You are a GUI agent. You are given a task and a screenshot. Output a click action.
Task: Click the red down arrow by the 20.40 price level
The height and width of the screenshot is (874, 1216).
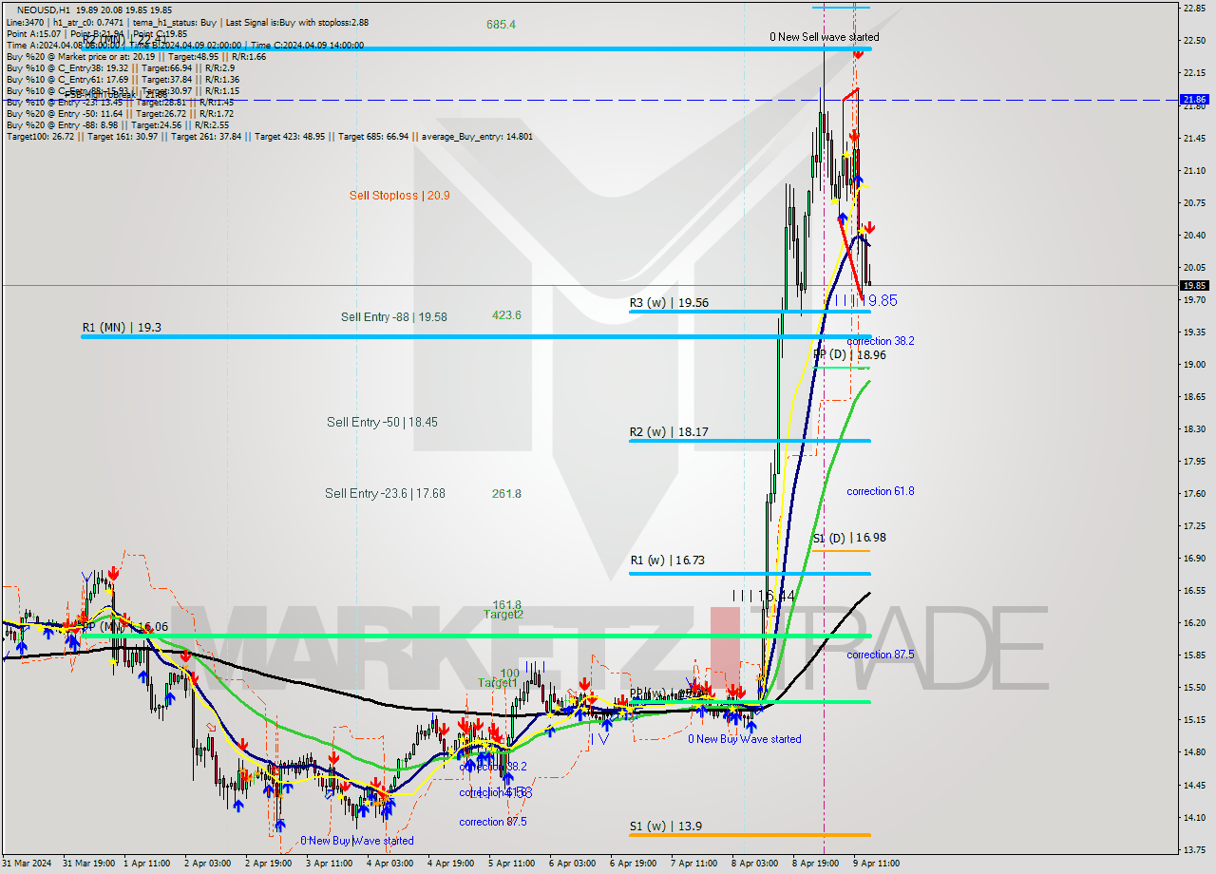[869, 228]
